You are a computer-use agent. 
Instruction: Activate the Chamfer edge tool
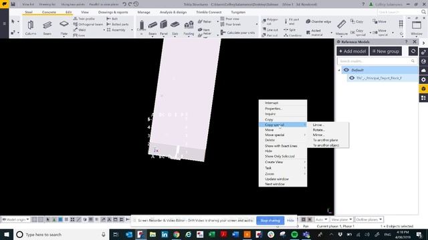318,21
